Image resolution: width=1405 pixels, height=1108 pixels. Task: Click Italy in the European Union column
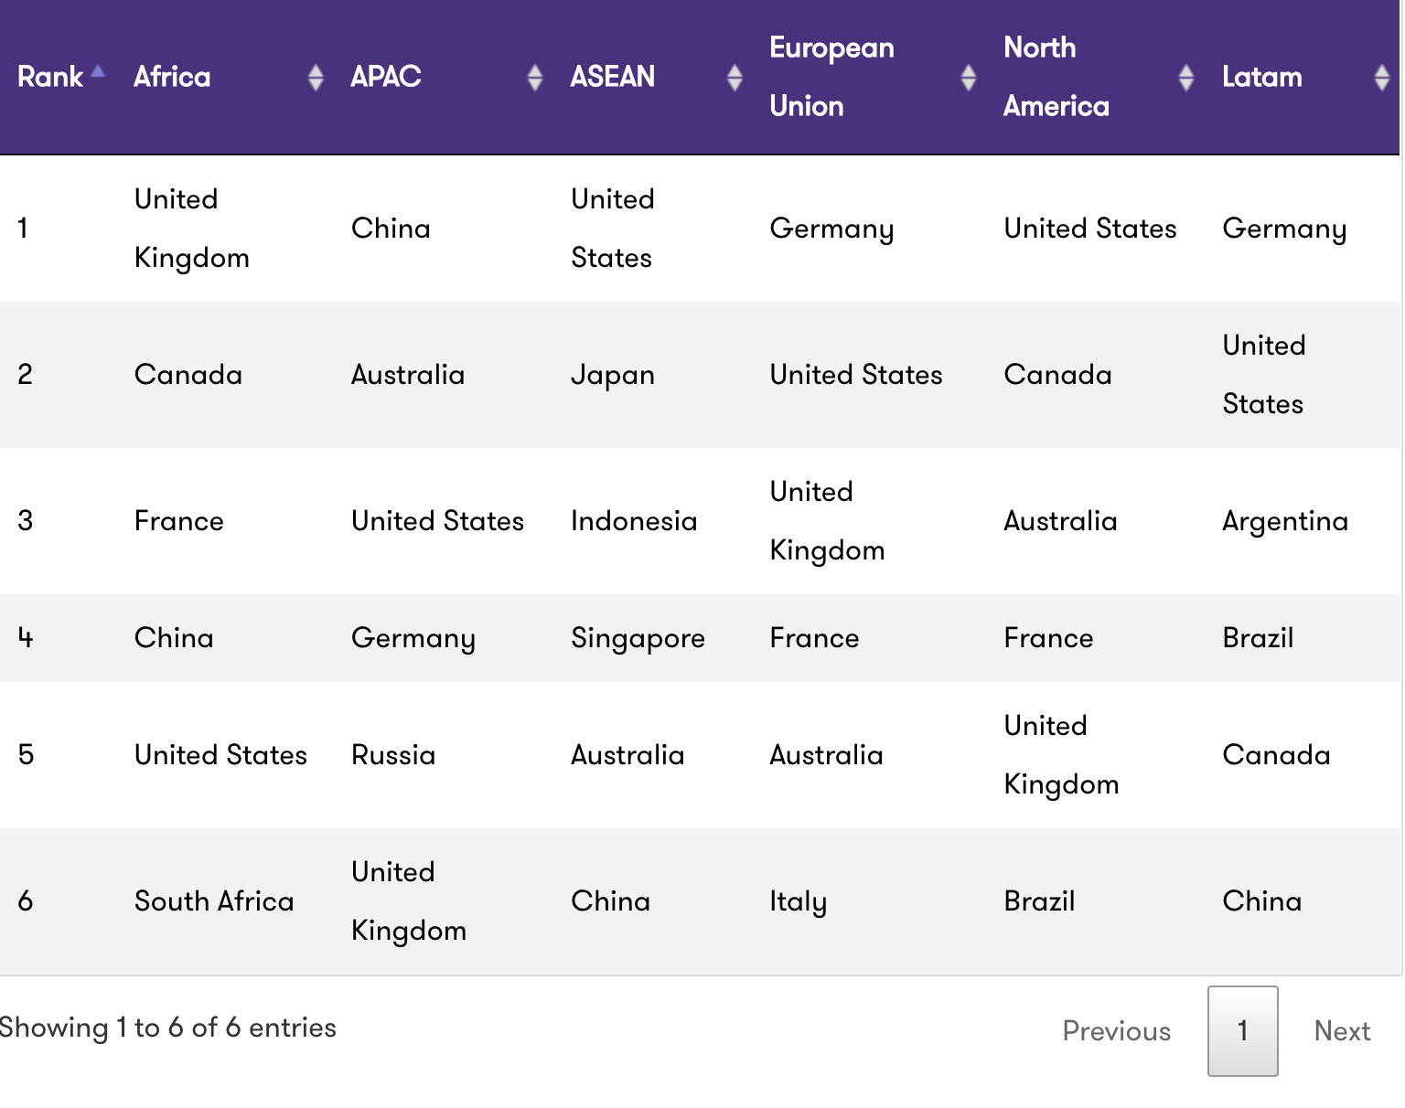coord(798,901)
